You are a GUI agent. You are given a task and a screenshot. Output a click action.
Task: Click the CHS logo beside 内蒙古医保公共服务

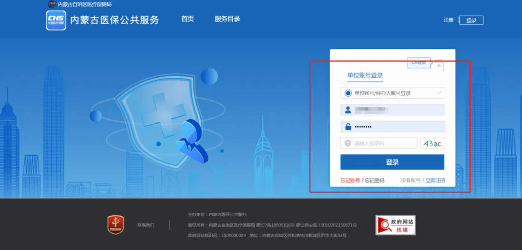[56, 20]
